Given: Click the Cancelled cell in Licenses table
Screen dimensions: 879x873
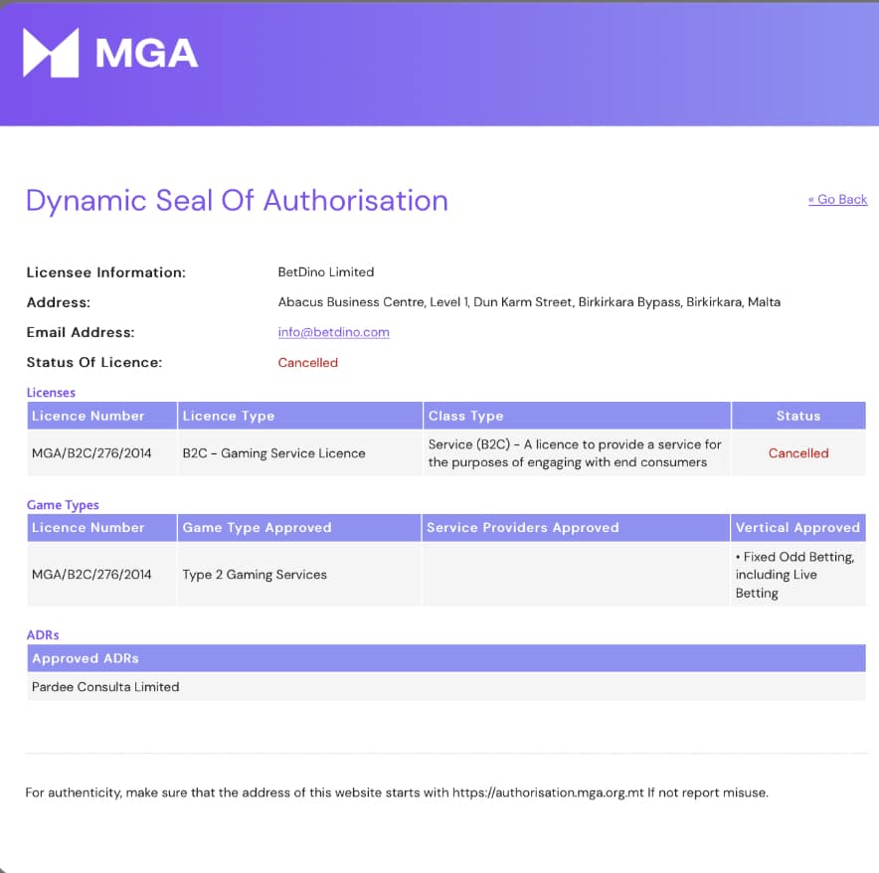Looking at the screenshot, I should 798,453.
